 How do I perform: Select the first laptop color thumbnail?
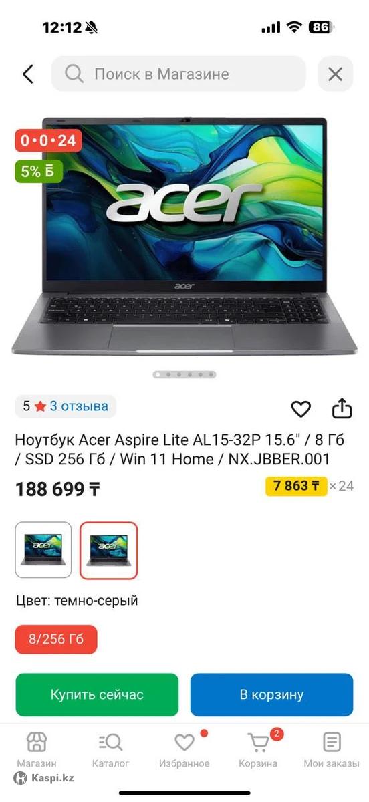click(43, 550)
